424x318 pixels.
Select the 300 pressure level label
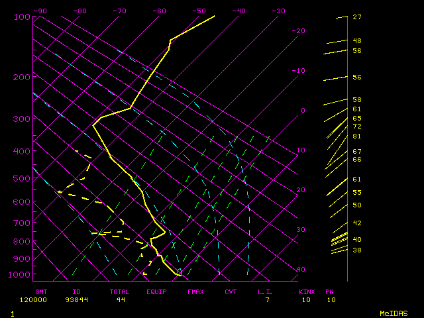pyautogui.click(x=22, y=119)
